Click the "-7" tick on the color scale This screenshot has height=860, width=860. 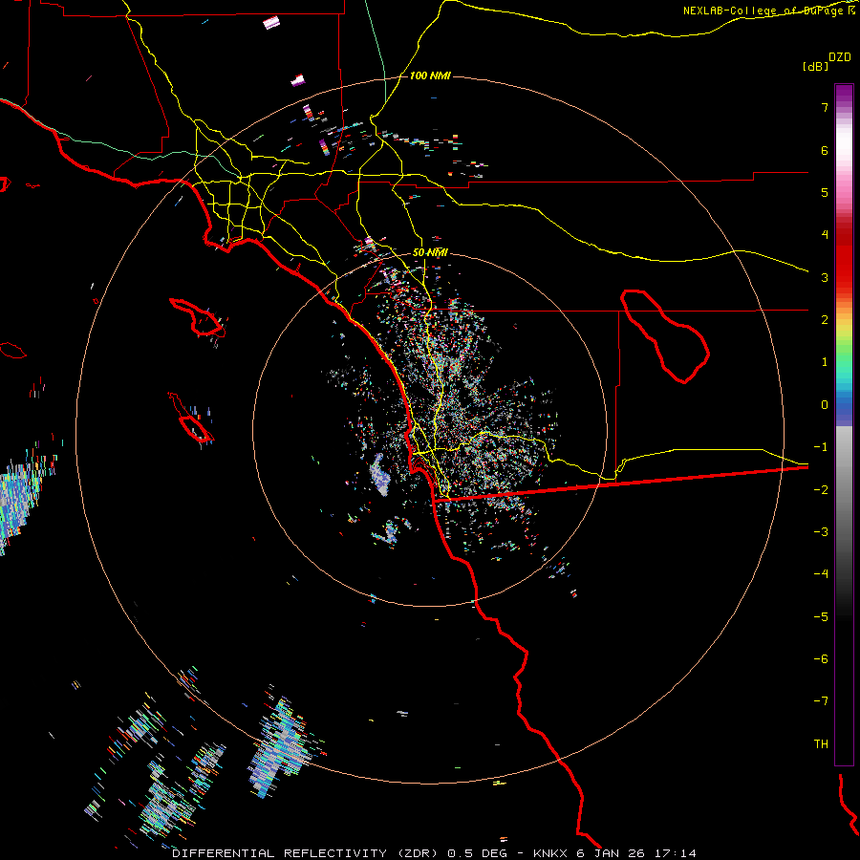[821, 701]
